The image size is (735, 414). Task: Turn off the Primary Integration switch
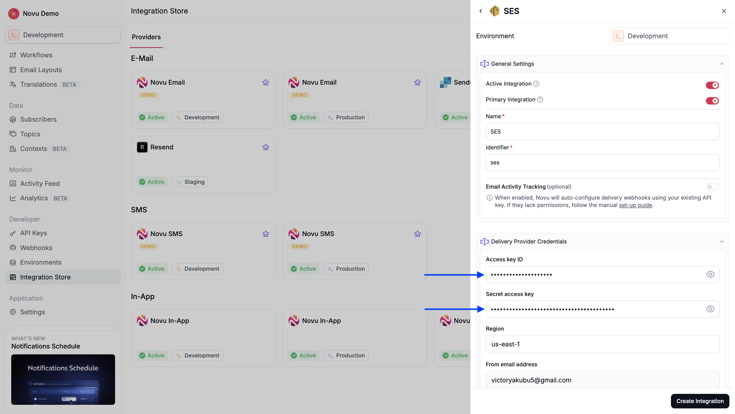tap(712, 101)
